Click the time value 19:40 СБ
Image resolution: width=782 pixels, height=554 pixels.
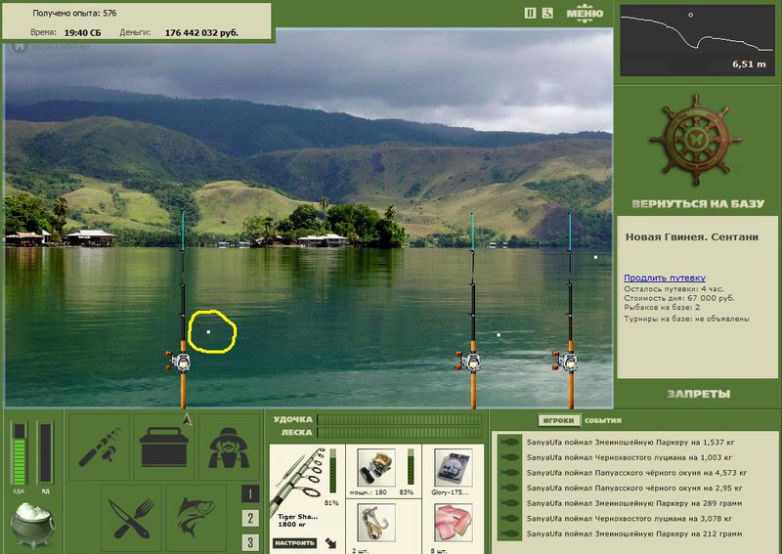82,33
